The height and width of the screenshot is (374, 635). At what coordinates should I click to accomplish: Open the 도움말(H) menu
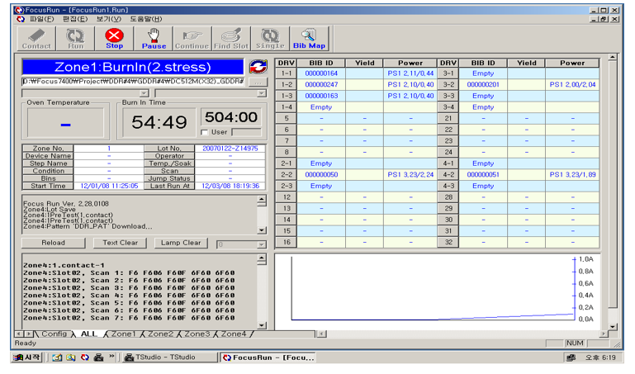[146, 19]
